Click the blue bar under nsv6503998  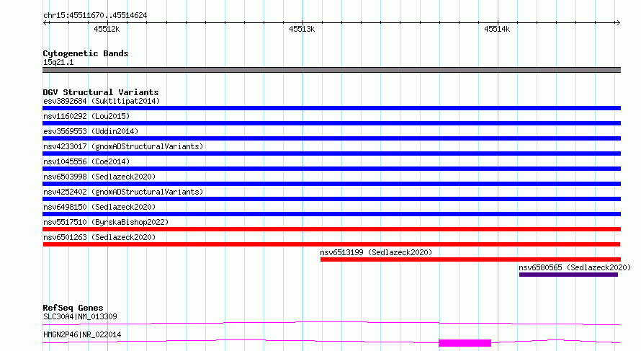(x=331, y=184)
